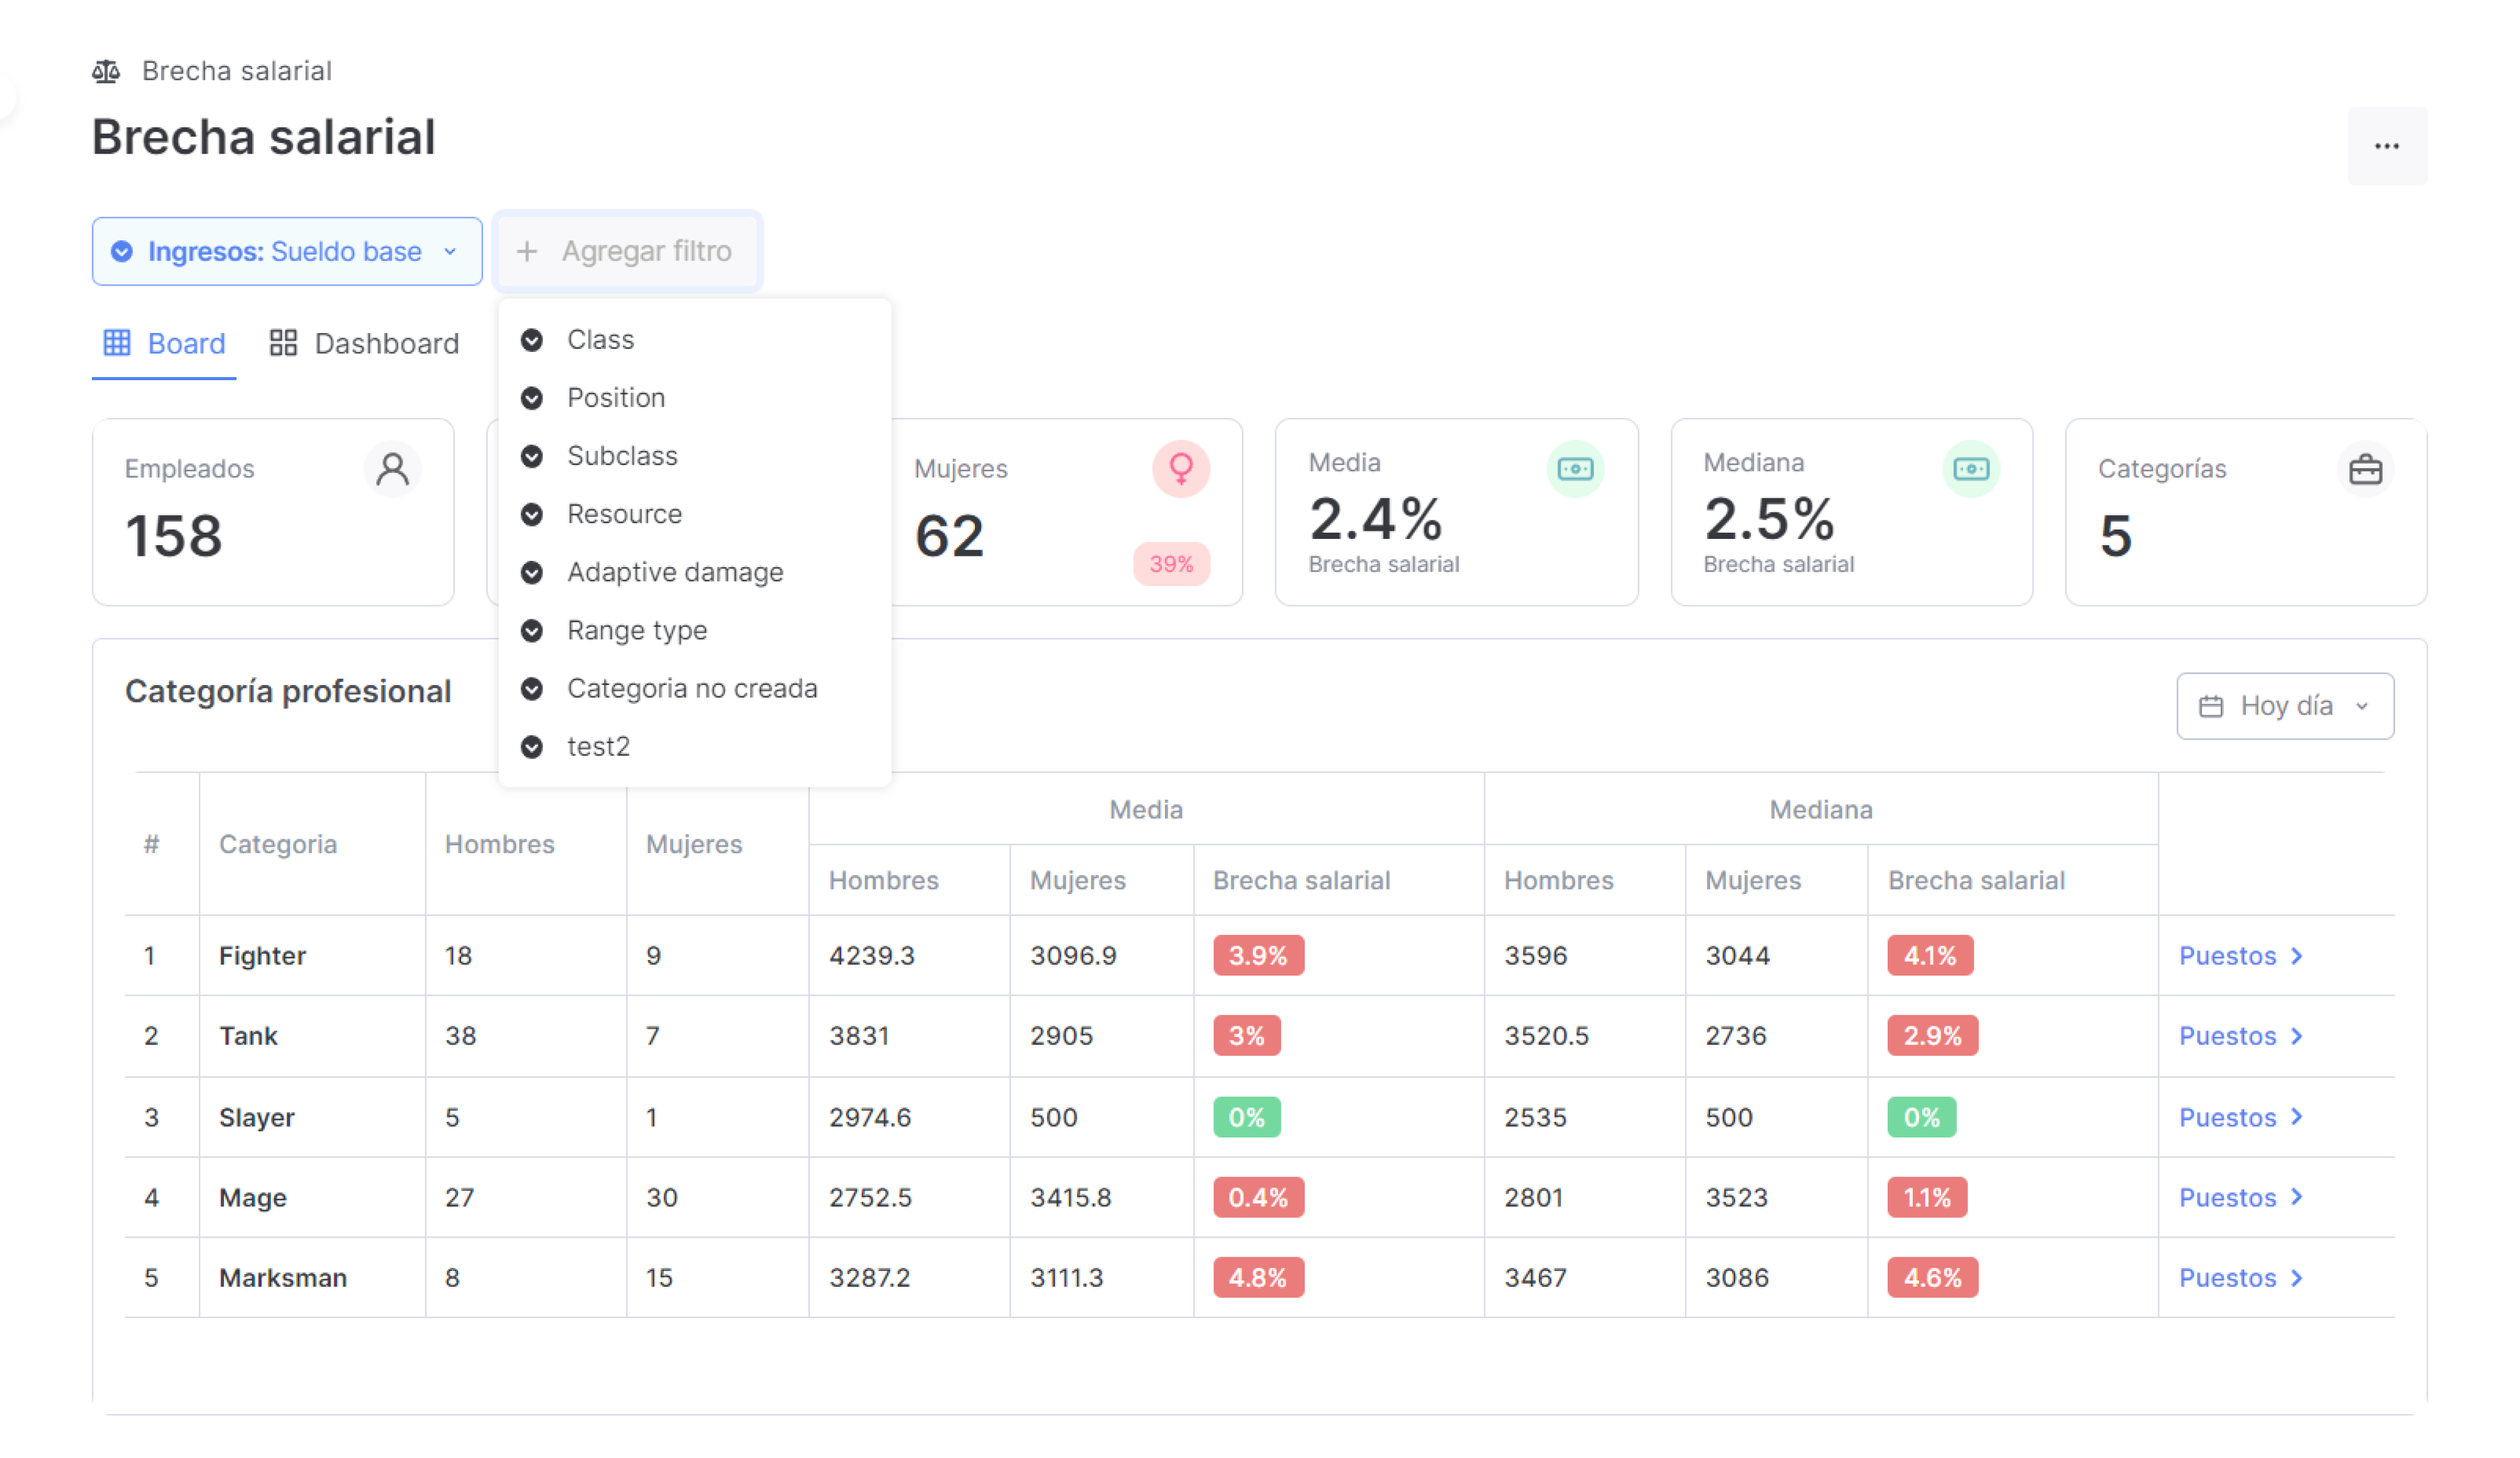This screenshot has height=1458, width=2520.
Task: Toggle the Subclass filter check circle
Action: 532,456
